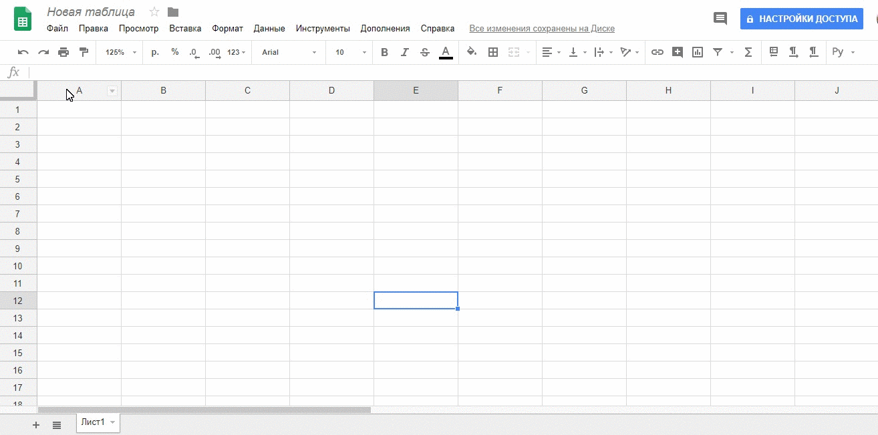Click 'Все изменения сохранены на Диске' link
This screenshot has width=878, height=435.
542,29
